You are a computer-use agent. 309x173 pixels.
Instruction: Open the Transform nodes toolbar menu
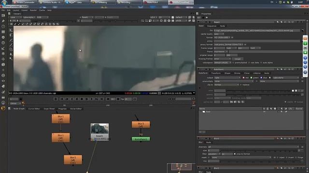click(3, 59)
